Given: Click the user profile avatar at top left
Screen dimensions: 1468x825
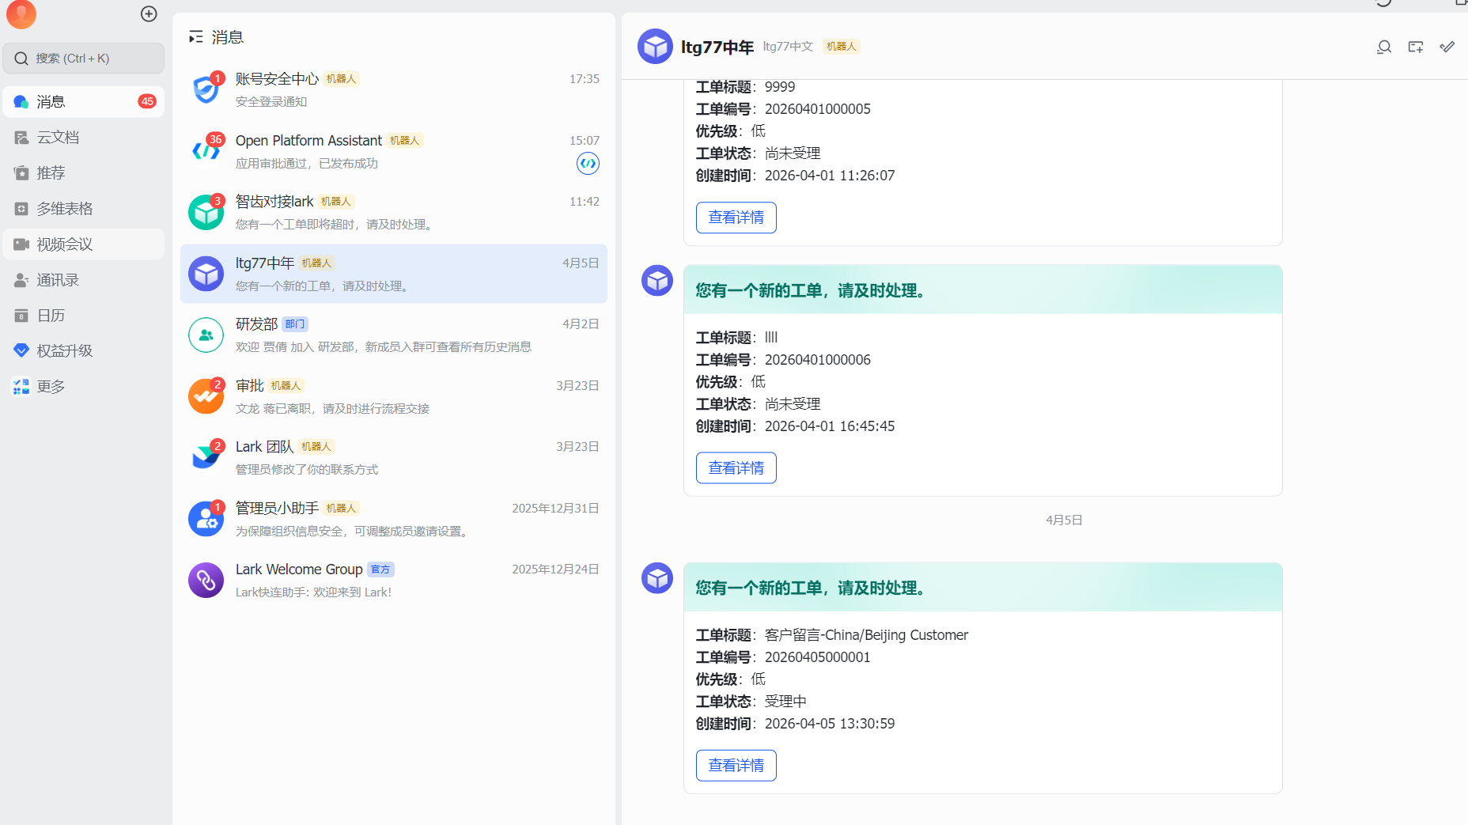Looking at the screenshot, I should 21,13.
